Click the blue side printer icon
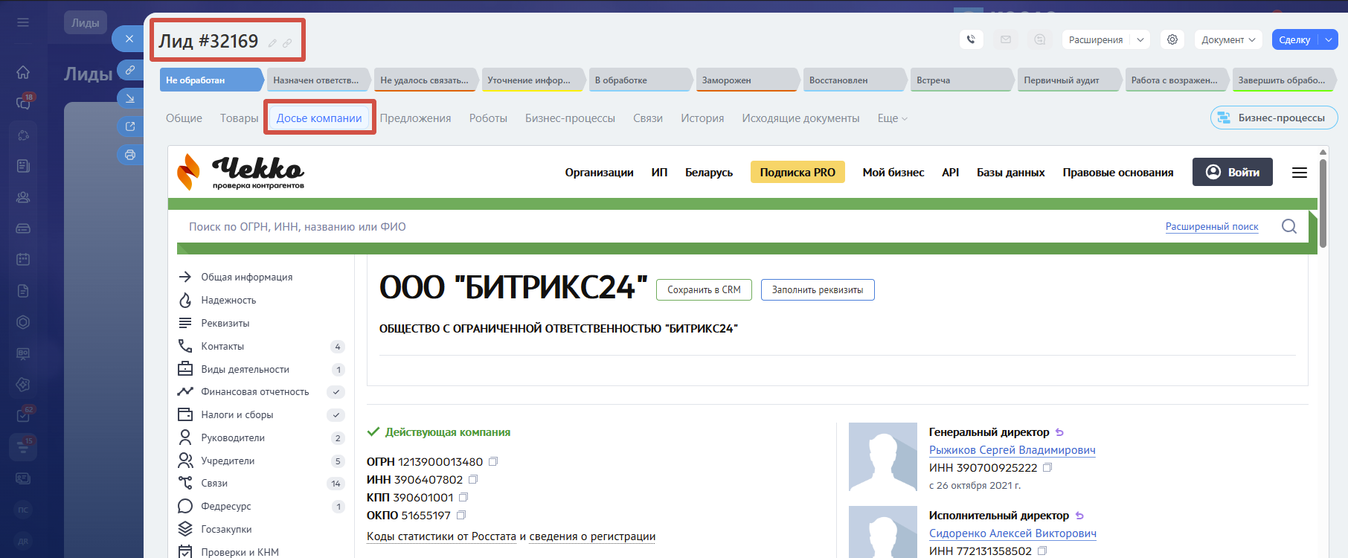This screenshot has height=558, width=1348. pos(130,155)
